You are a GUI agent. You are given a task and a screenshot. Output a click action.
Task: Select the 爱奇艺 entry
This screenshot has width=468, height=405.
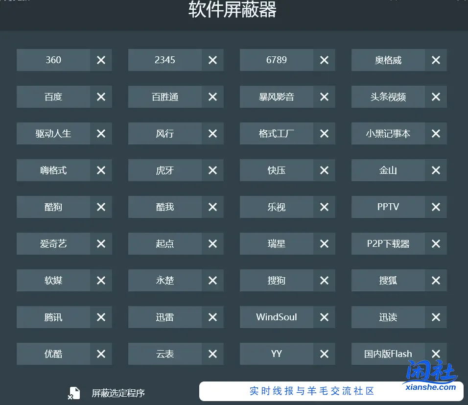point(53,243)
